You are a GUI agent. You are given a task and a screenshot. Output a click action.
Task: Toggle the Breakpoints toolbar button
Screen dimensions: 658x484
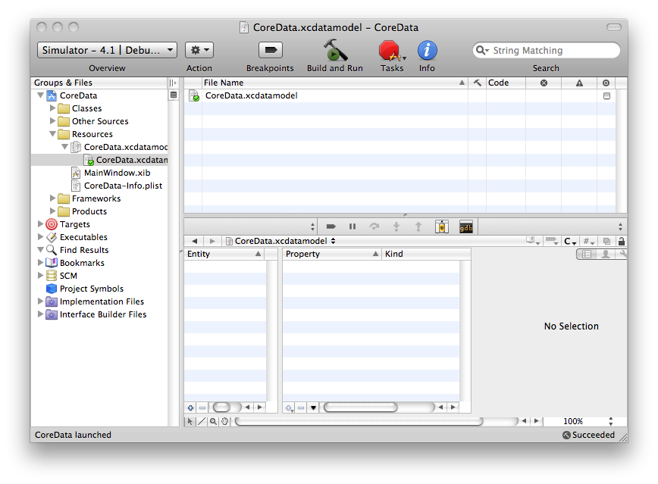pyautogui.click(x=270, y=50)
